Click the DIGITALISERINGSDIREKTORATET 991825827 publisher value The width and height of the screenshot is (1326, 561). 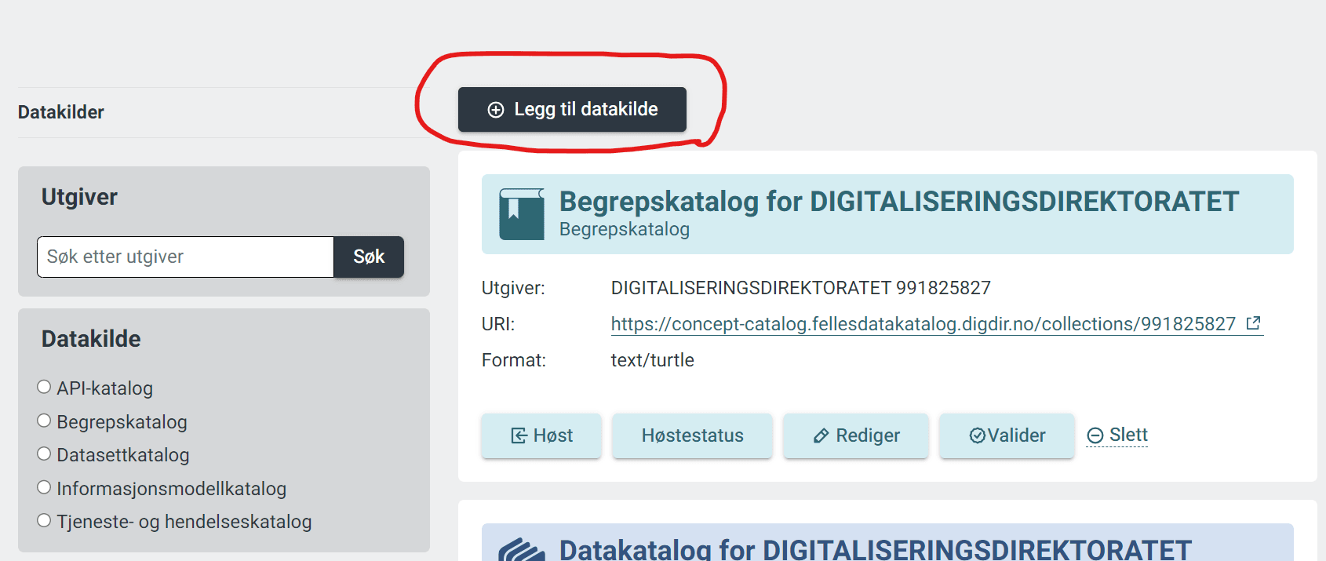[x=801, y=288]
